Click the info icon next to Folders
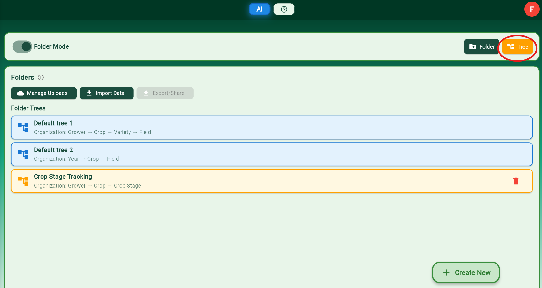542x288 pixels. [41, 78]
